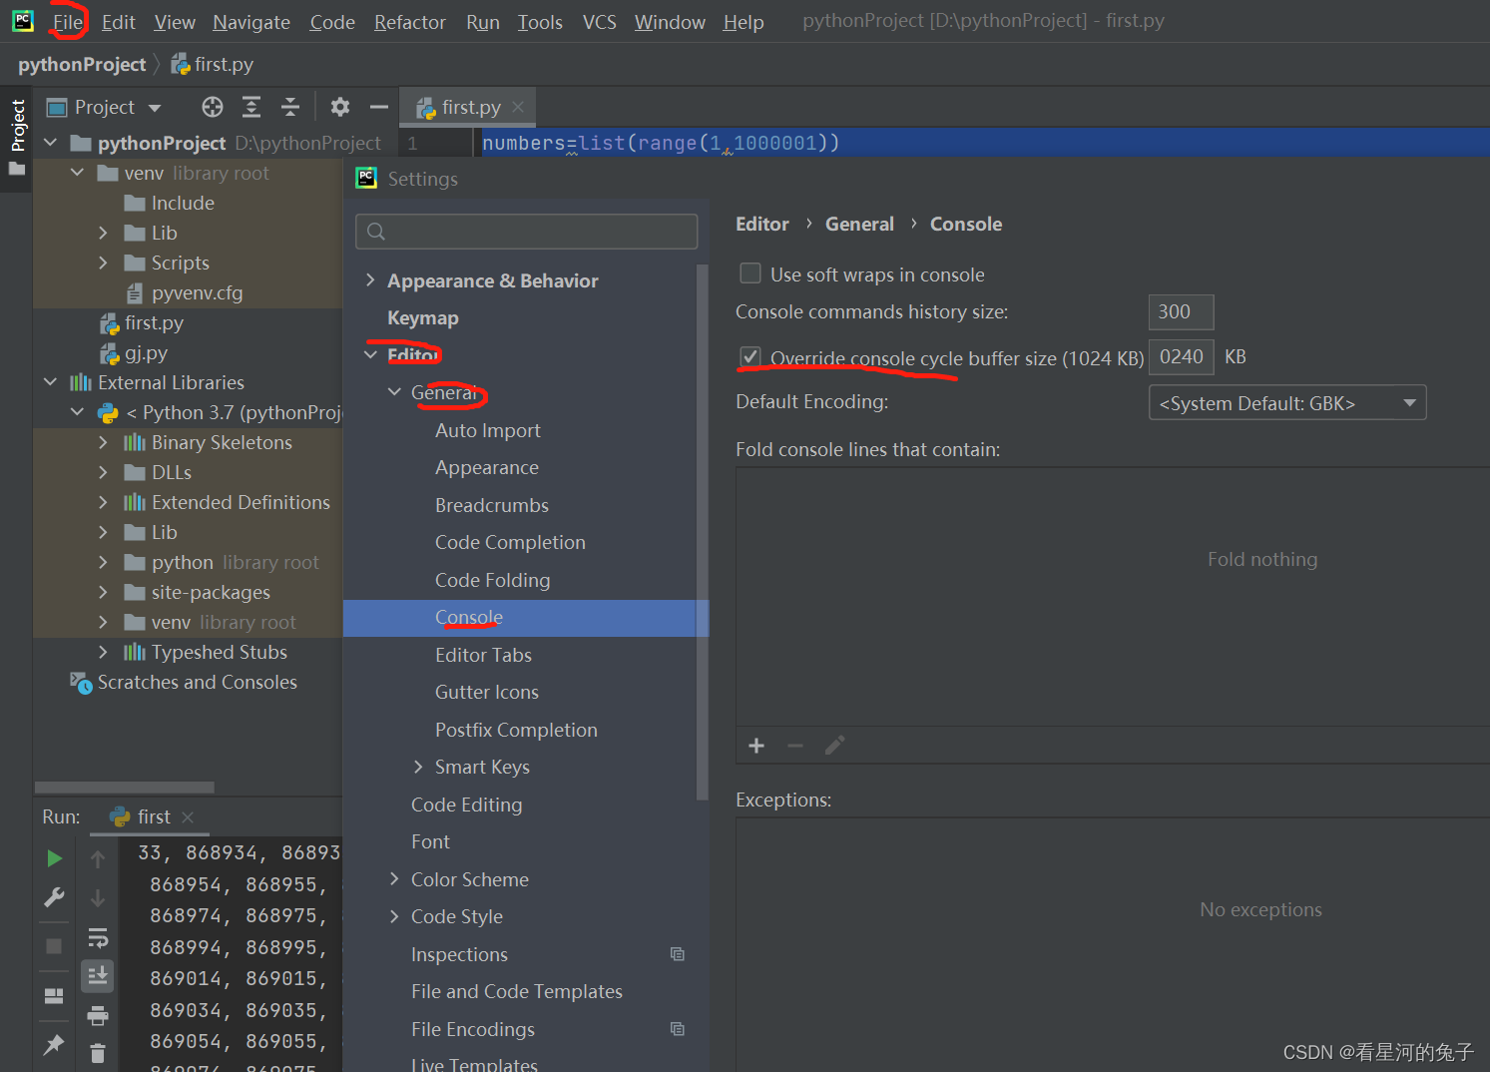Click Project panel horizontal scrollbar
Screen dimensions: 1490x1072
(125, 787)
